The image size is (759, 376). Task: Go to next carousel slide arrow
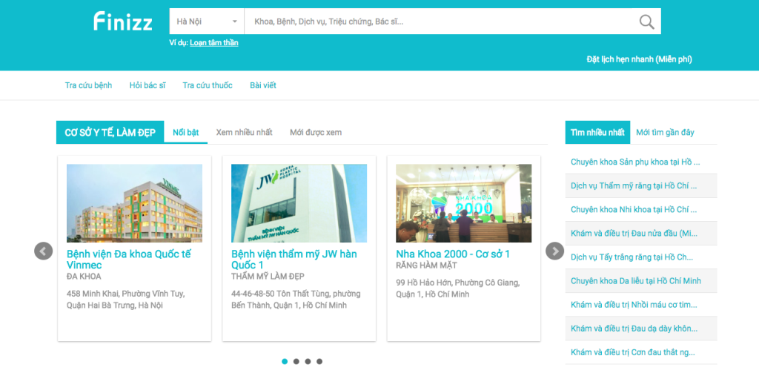point(554,251)
